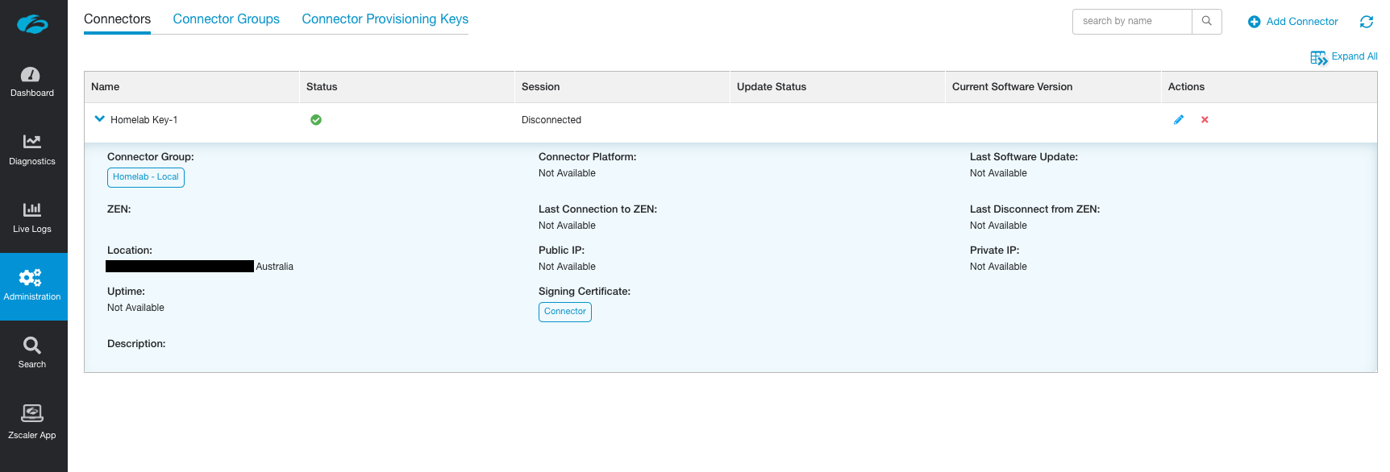Click Add Connector
The image size is (1390, 472).
click(1293, 22)
